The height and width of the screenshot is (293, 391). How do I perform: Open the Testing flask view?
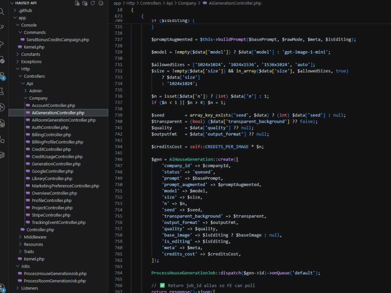click(x=2, y=91)
